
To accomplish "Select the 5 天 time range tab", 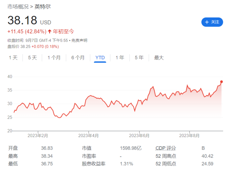I will (32, 58).
